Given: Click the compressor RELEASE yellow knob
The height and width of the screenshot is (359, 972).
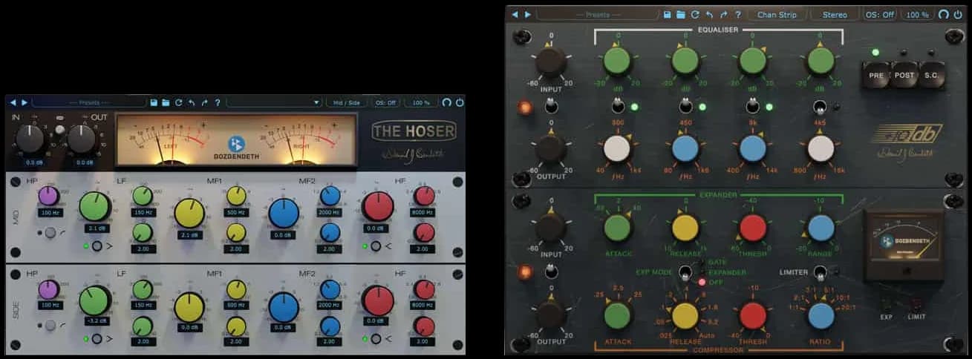Looking at the screenshot, I should pyautogui.click(x=685, y=316).
